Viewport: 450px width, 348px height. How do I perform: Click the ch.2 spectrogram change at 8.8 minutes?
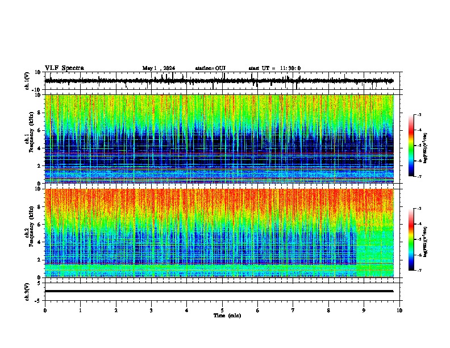coord(357,233)
